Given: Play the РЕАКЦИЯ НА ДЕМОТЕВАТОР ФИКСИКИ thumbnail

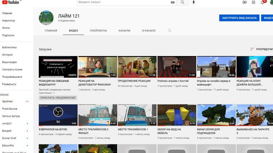Looking at the screenshot, I should coord(98,67).
